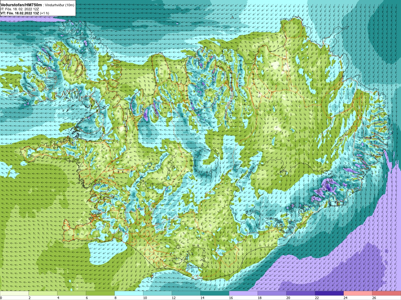
Task: Click the (+1 h) forecast offset text
Action: point(44,13)
